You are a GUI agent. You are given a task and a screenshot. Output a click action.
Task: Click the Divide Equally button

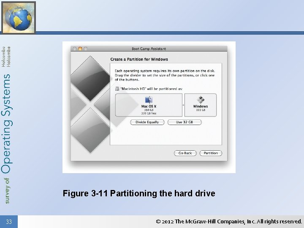[147, 122]
